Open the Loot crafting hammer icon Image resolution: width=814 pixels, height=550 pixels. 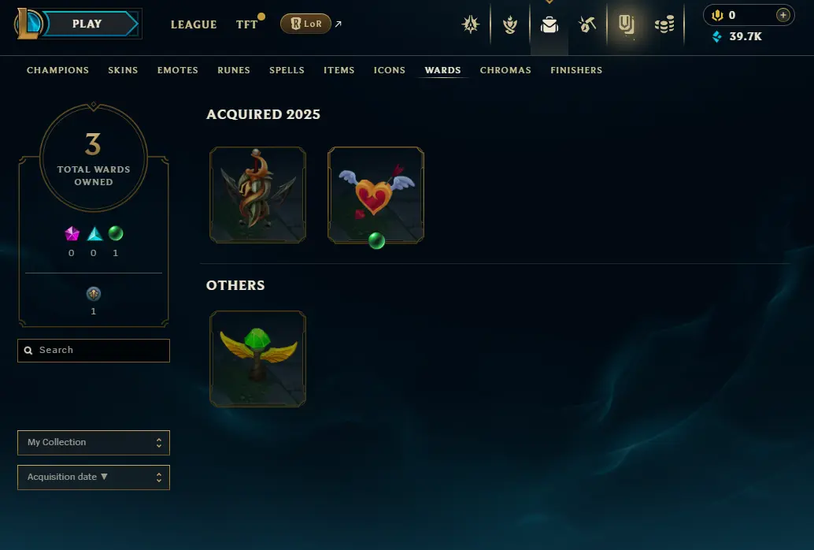coord(587,24)
